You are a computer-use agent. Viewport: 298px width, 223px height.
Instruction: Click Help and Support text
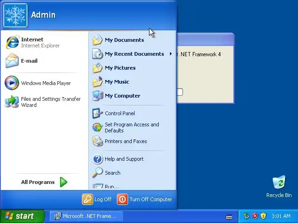click(124, 159)
